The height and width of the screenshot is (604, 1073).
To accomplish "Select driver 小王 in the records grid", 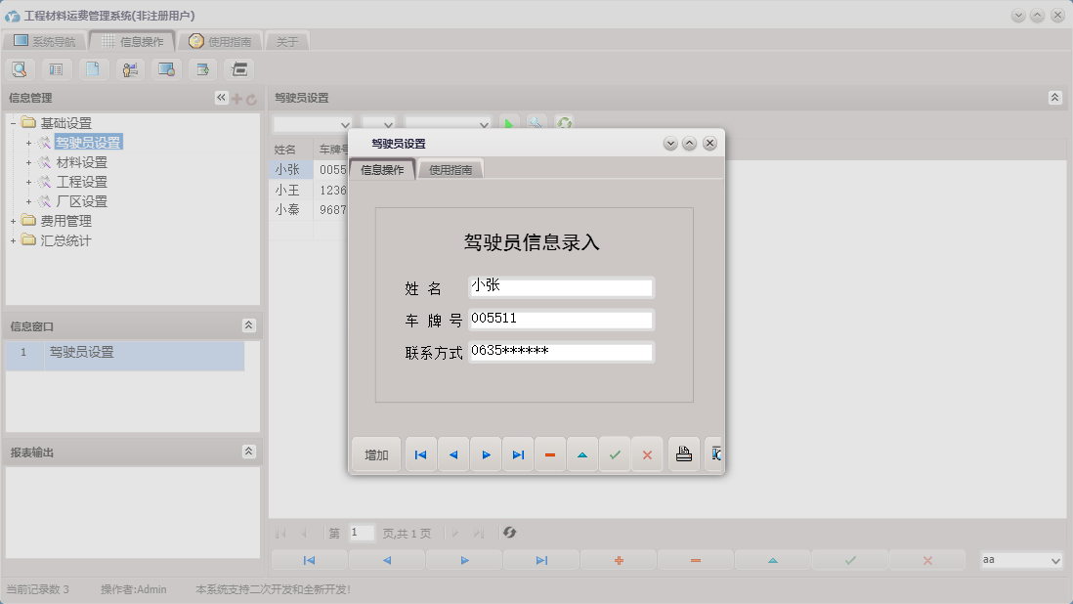I will [289, 190].
